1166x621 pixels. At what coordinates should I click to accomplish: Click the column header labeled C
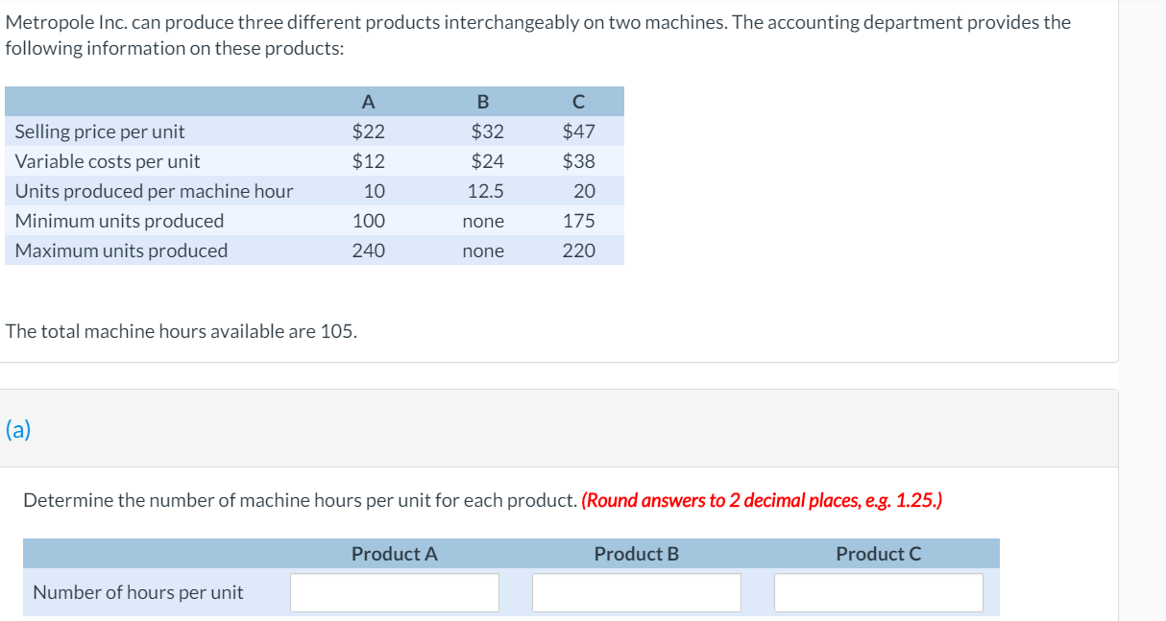tap(579, 101)
